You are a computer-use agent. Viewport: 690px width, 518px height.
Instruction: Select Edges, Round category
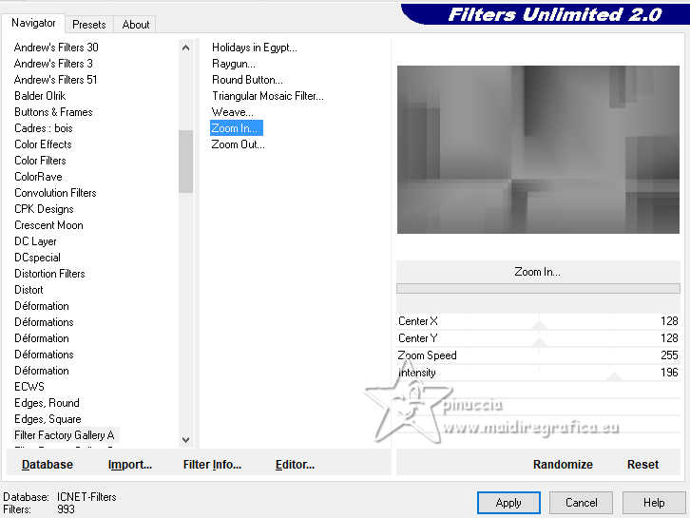[47, 403]
